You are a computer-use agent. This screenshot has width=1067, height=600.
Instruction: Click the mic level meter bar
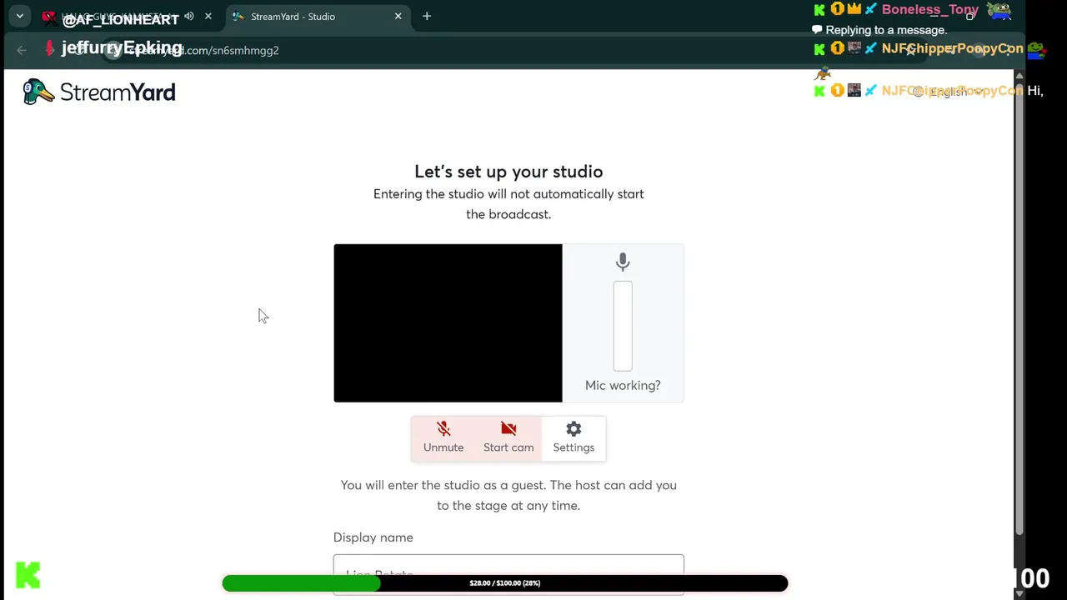click(623, 326)
